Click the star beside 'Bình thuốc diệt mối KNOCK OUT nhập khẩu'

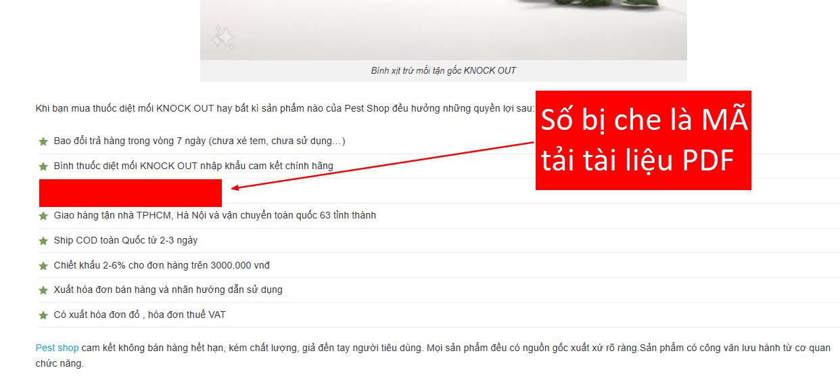(43, 166)
